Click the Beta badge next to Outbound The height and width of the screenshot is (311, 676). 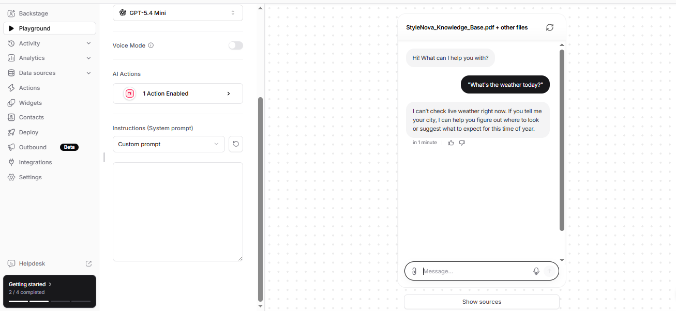(69, 147)
